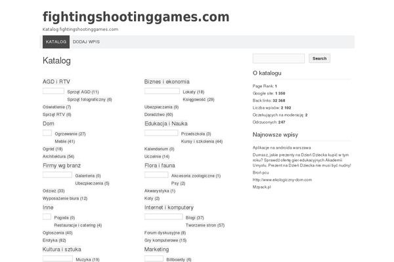
Task: Open Ubezpieczenia (5) under Firmy wg branż
Action: point(92,183)
